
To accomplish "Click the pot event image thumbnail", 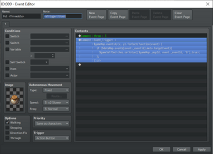I will tap(15, 100).
